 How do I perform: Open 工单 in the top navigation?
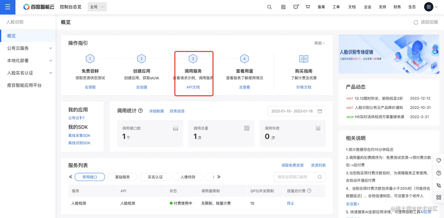point(336,7)
